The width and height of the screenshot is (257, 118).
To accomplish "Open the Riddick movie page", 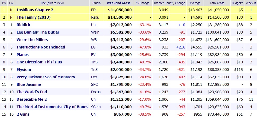I will point(24,25).
